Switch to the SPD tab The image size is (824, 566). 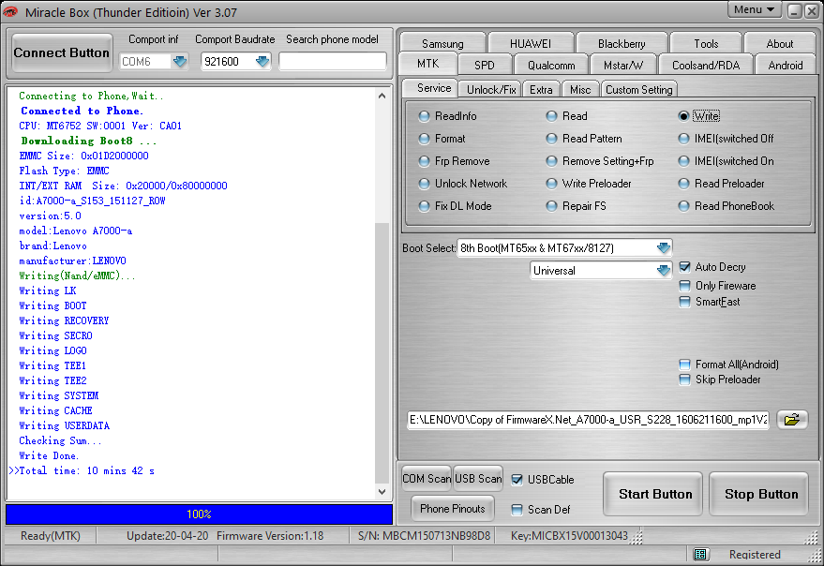[x=484, y=65]
